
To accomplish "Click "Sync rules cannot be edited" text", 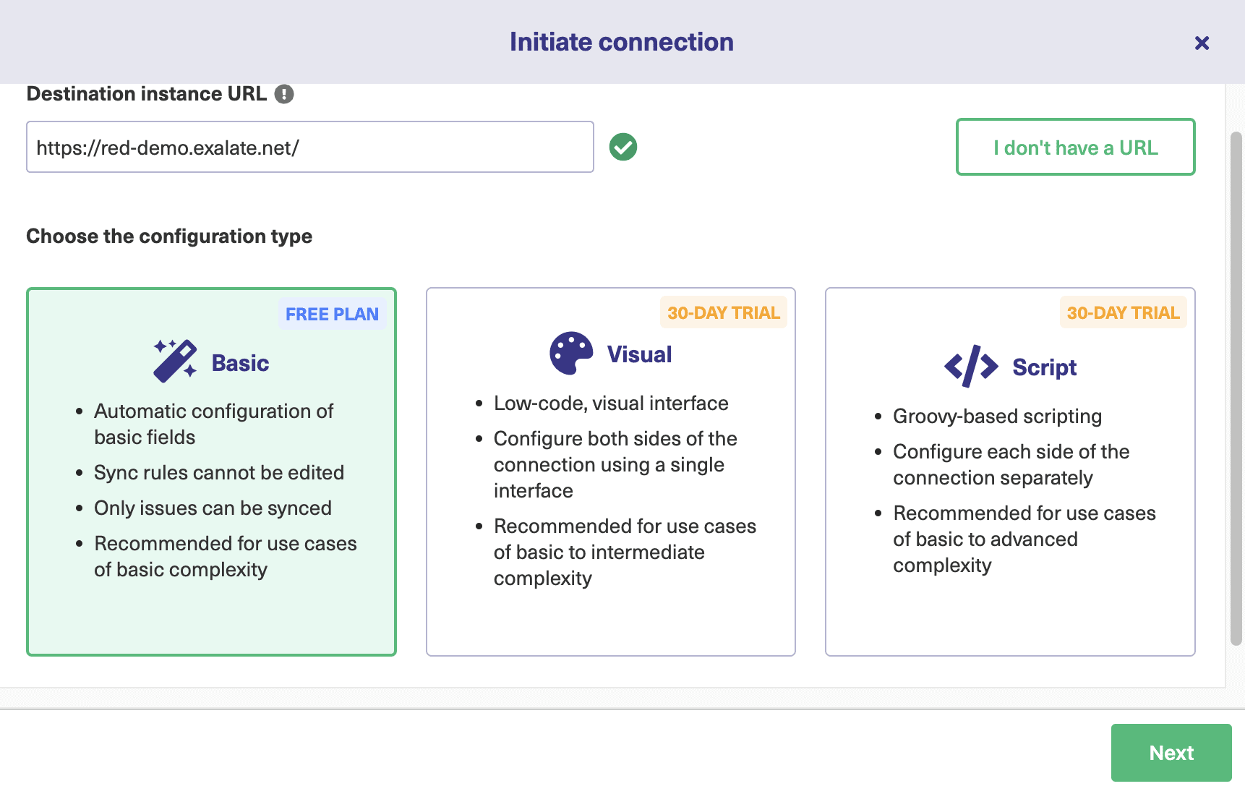I will click(218, 472).
